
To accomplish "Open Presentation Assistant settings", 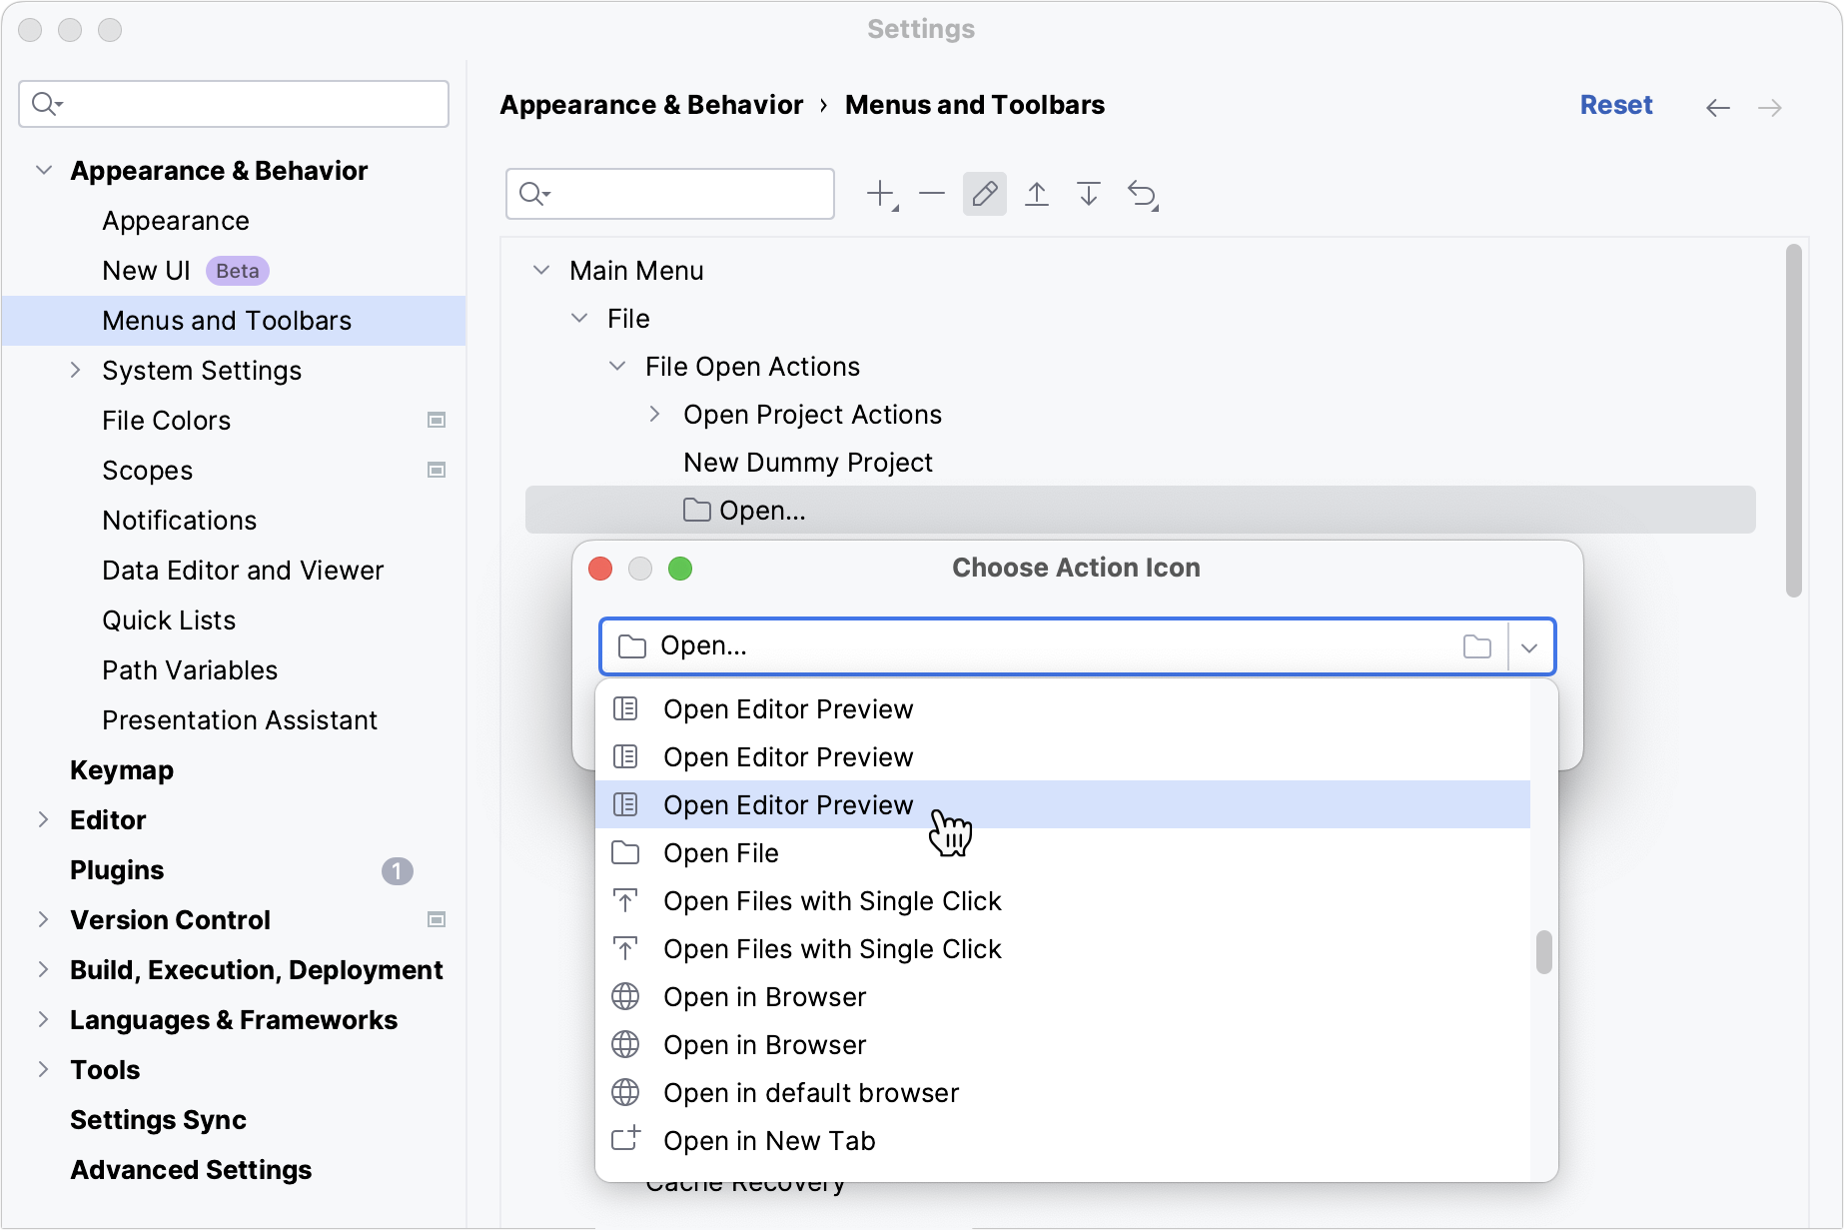I will pyautogui.click(x=240, y=720).
